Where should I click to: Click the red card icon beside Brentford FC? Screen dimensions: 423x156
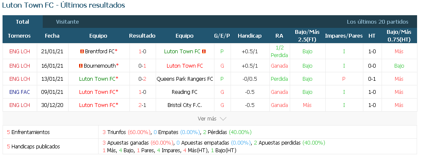(x=82, y=52)
